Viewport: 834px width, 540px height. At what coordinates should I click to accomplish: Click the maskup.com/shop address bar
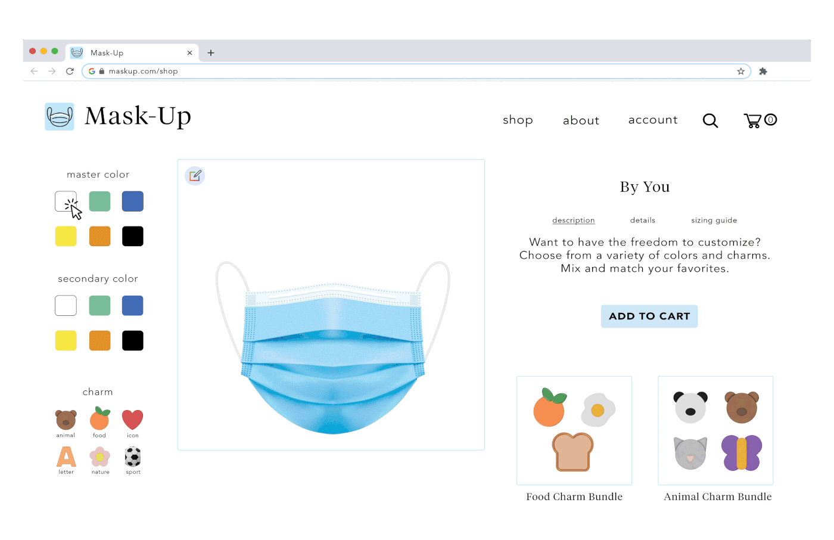(416, 71)
